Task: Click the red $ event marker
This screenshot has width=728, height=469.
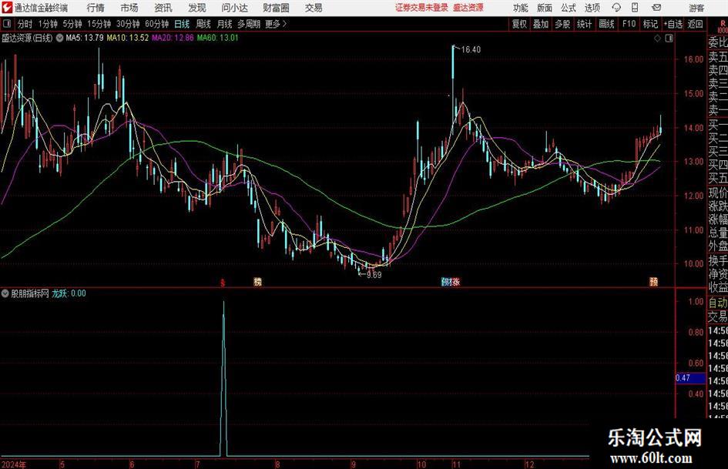Action: coord(223,282)
